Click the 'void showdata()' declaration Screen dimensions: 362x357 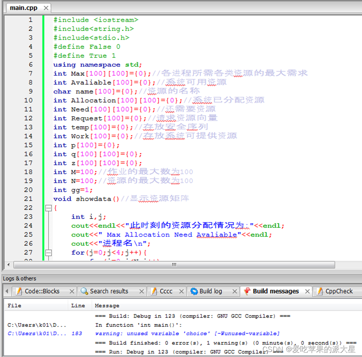click(86, 199)
